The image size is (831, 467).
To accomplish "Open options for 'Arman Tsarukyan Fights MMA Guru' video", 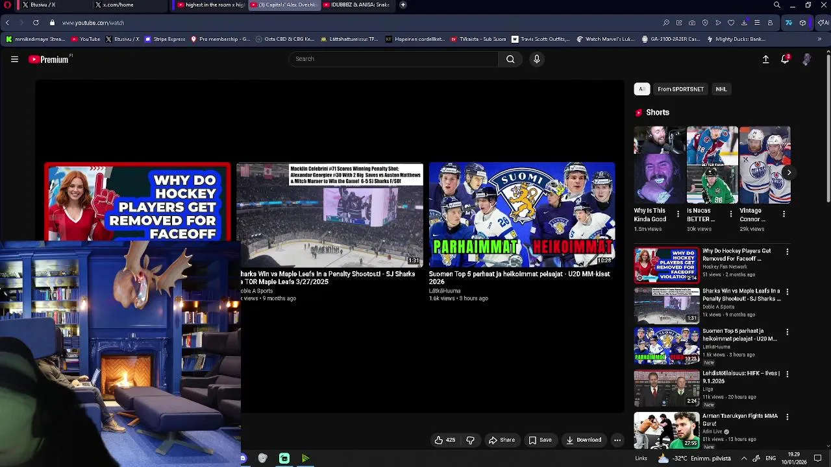I will pos(788,416).
